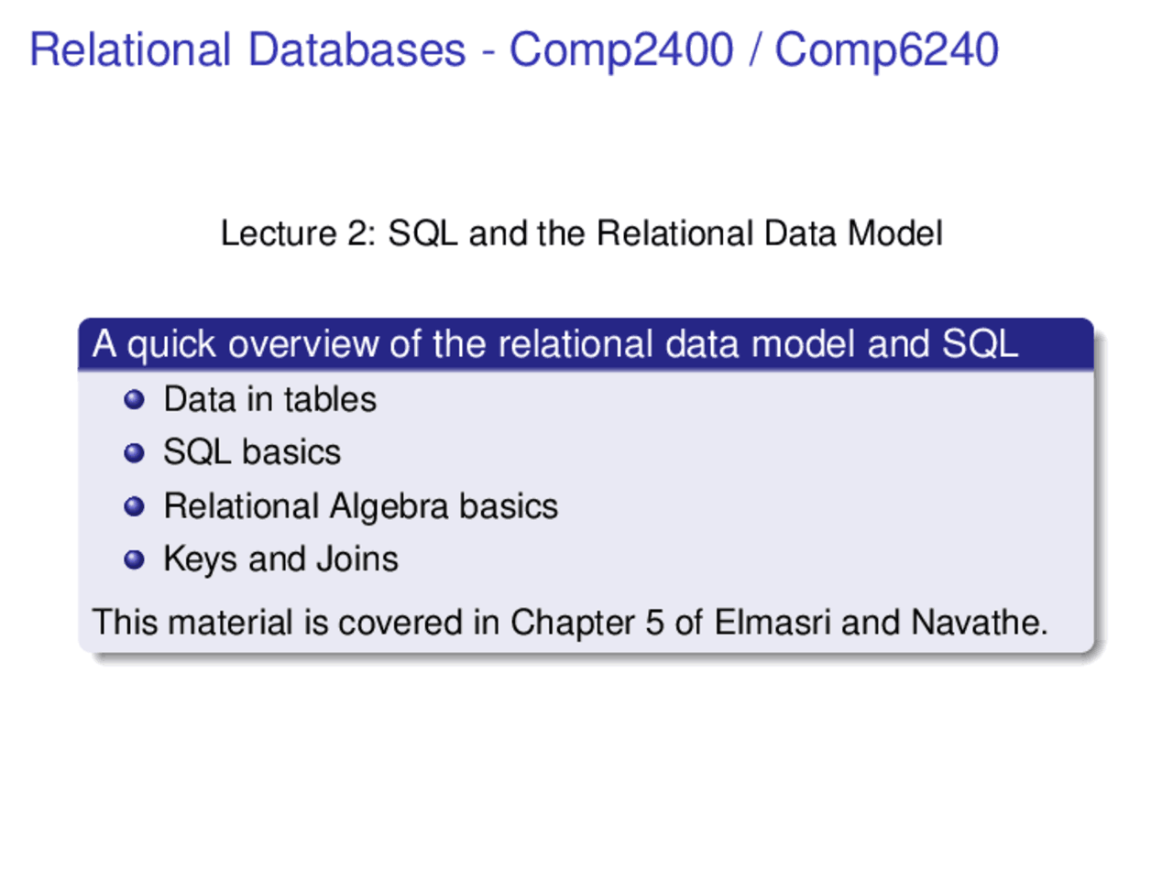Viewport: 1173px width, 879px height.
Task: Click the word 'SQL' in the subtitle
Action: [422, 233]
